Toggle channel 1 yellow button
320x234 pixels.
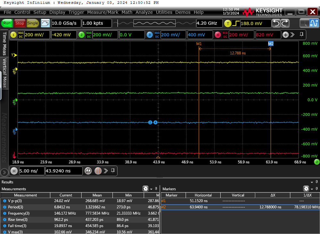13,35
